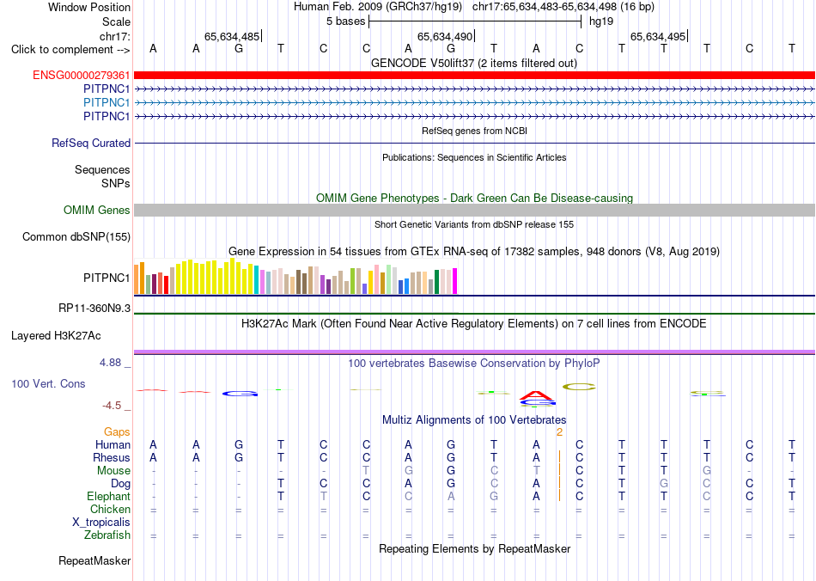Click the gray OMIM Genes item bar

click(x=474, y=210)
